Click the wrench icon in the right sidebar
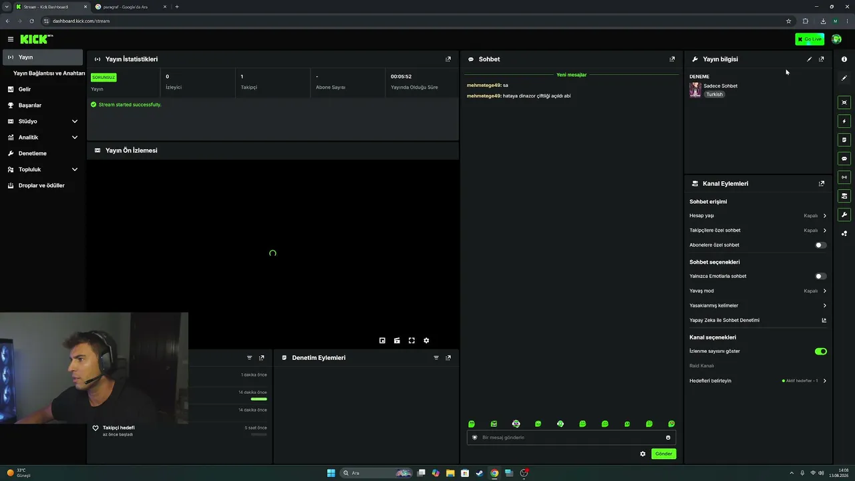This screenshot has width=855, height=481. (844, 214)
